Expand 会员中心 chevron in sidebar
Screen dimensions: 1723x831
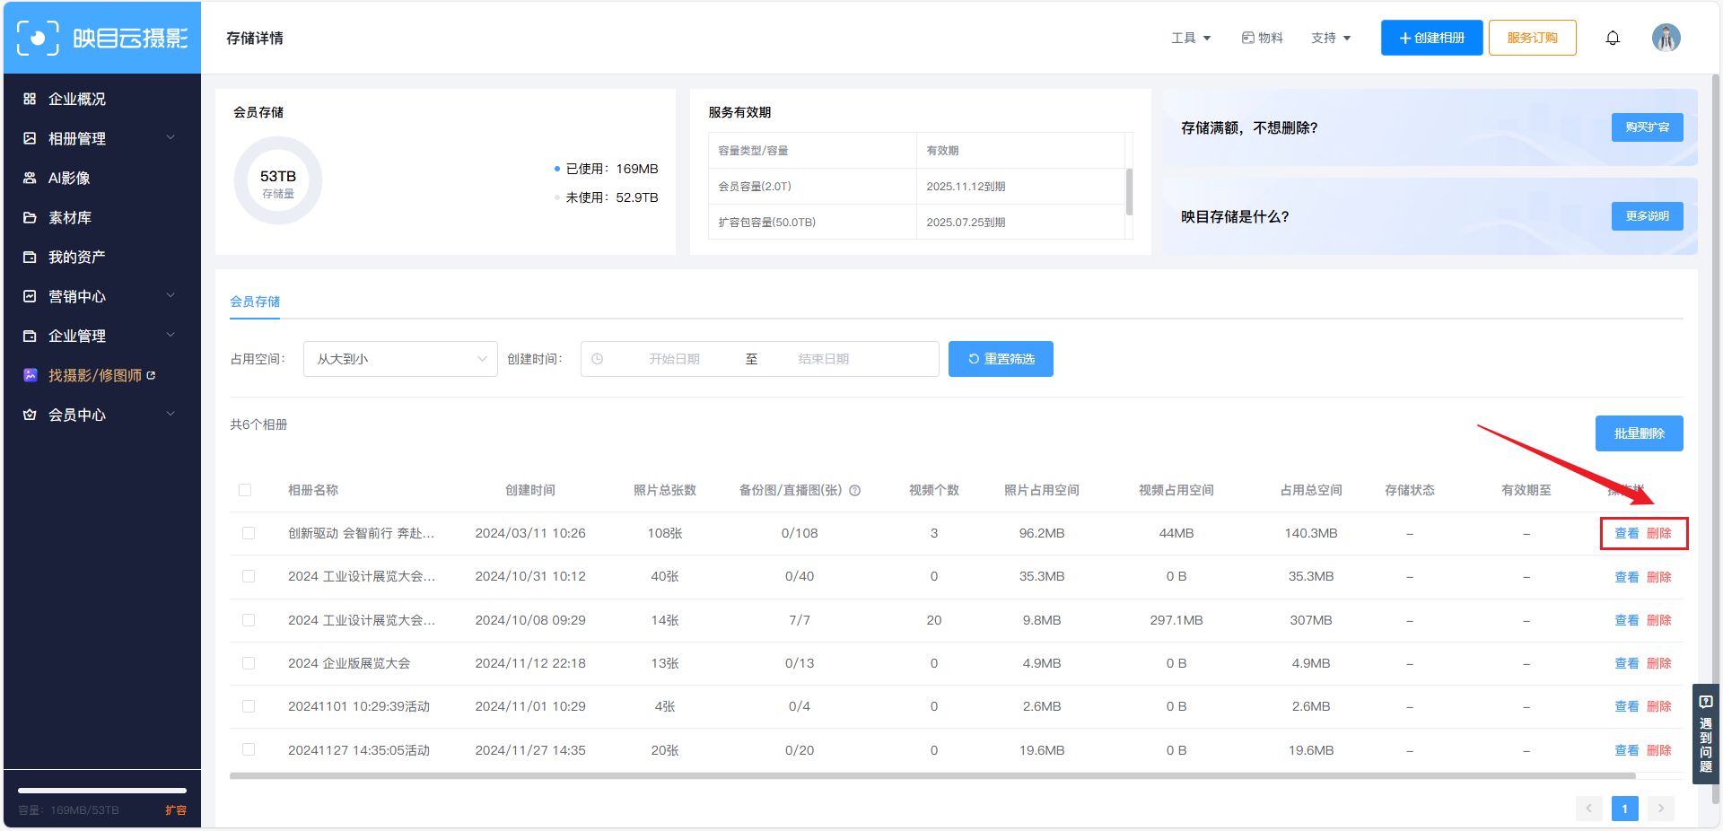(171, 414)
